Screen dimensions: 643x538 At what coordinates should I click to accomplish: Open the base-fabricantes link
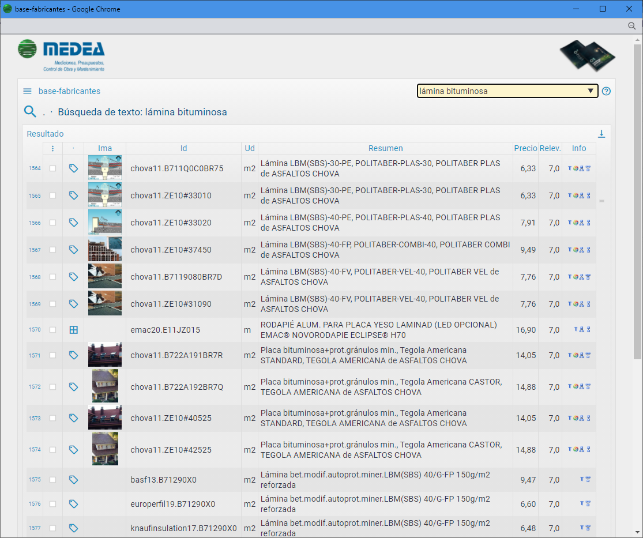click(x=69, y=91)
